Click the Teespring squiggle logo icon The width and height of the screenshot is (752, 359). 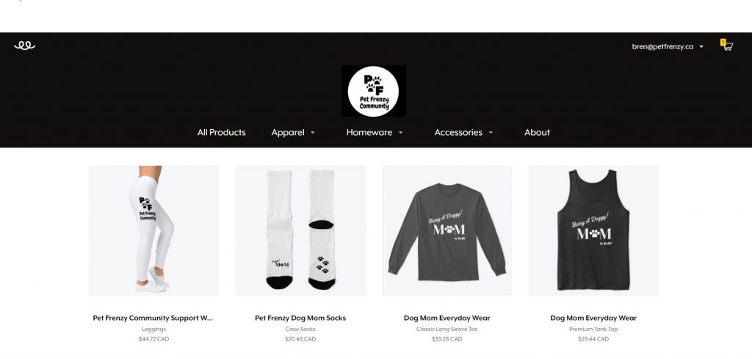pyautogui.click(x=24, y=46)
